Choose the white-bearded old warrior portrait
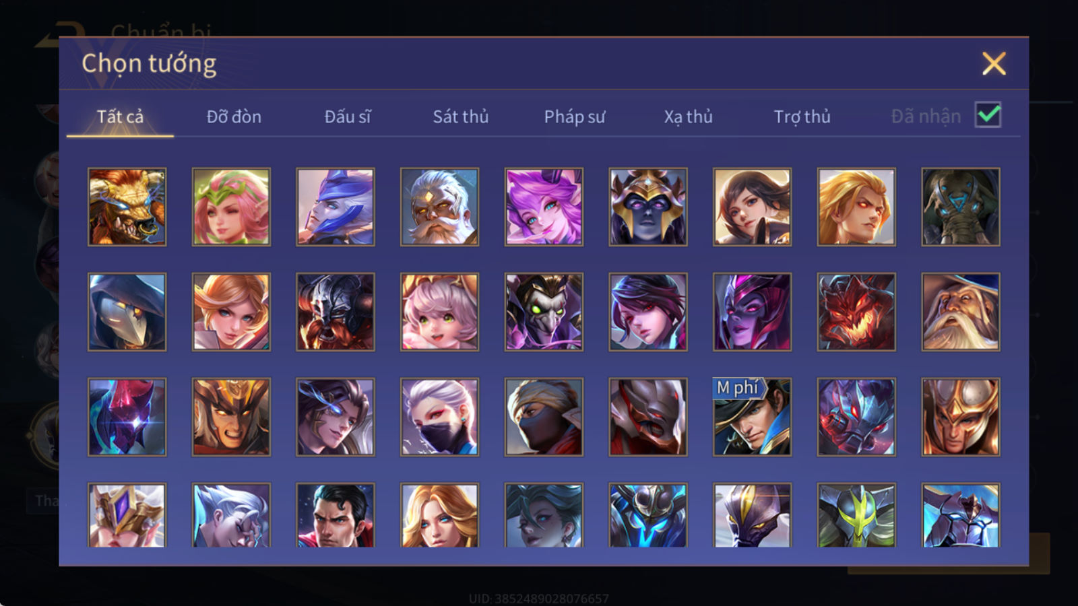 point(439,207)
